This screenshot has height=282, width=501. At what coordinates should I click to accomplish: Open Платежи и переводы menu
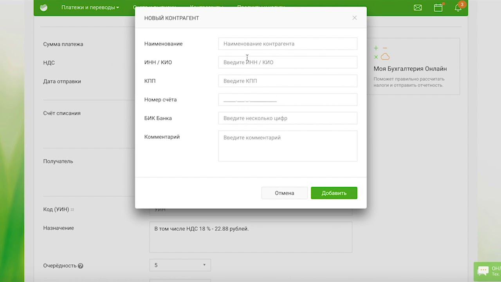click(90, 7)
